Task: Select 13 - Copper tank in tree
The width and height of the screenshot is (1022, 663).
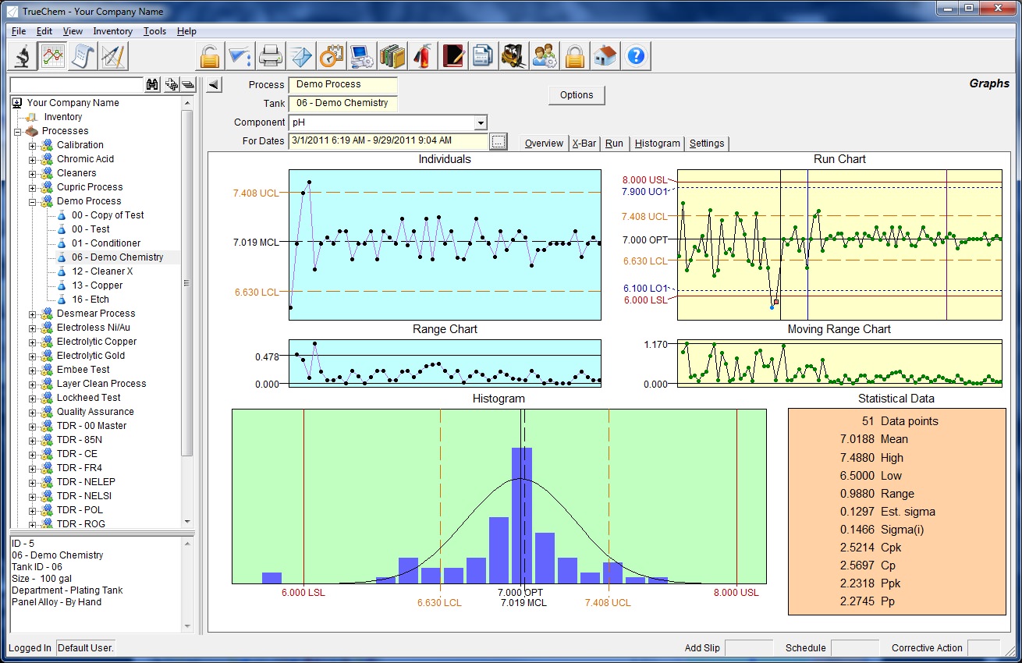Action: [x=97, y=285]
